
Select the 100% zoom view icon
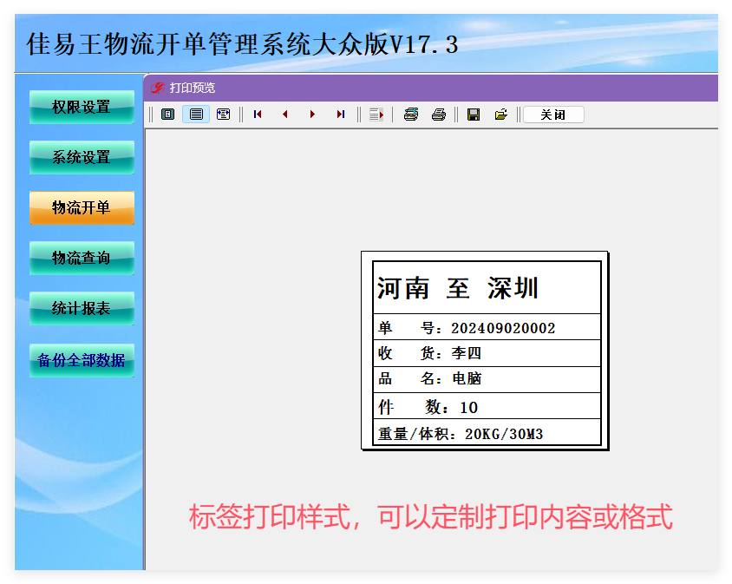tap(196, 115)
